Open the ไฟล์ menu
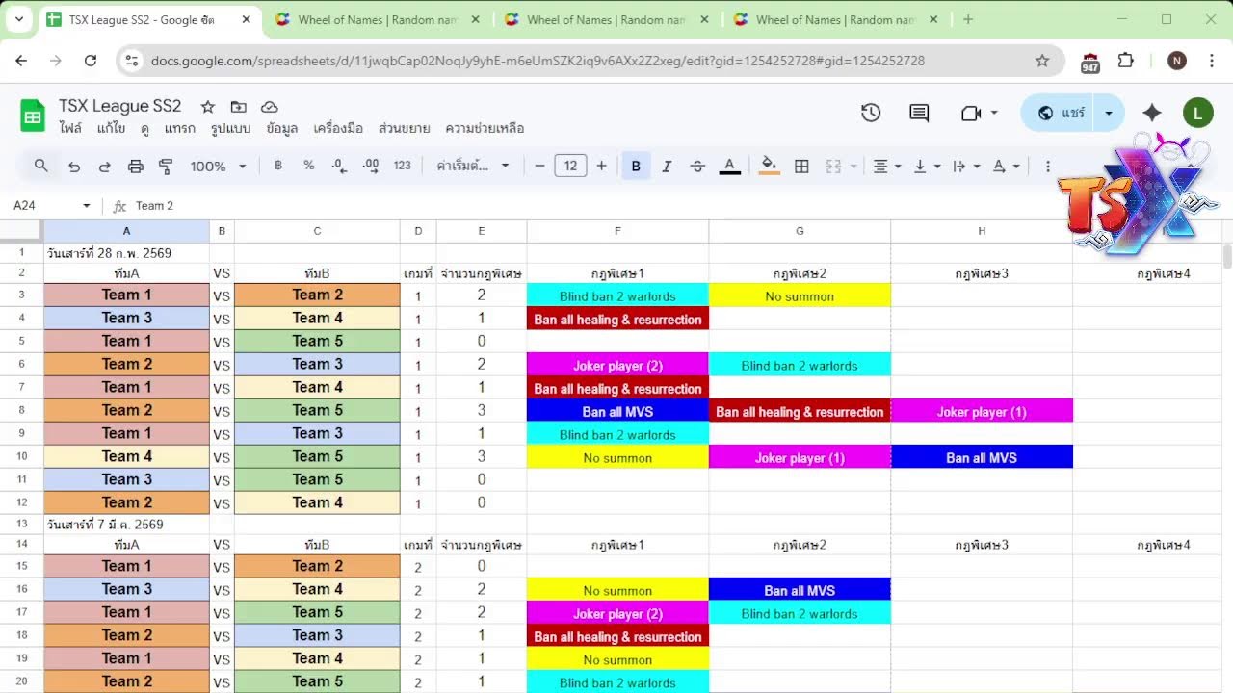 point(70,128)
